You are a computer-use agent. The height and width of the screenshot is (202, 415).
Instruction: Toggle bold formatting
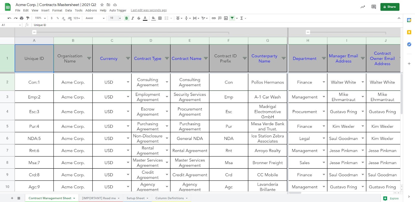click(x=127, y=18)
